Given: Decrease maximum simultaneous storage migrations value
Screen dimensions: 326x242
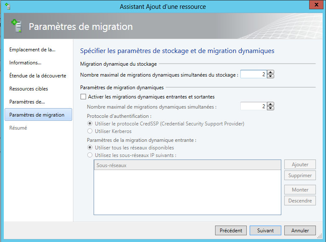Looking at the screenshot, I should [270, 76].
